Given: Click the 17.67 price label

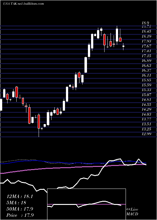Looking at the screenshot, I should click(146, 46).
